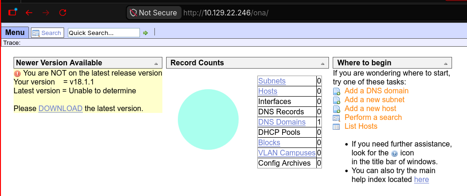Click the browser forward arrow
Screen dimensions: 467x196
pos(46,13)
